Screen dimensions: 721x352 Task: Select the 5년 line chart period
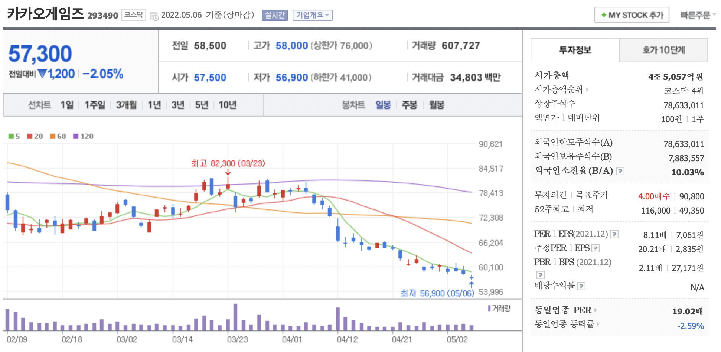pos(202,105)
